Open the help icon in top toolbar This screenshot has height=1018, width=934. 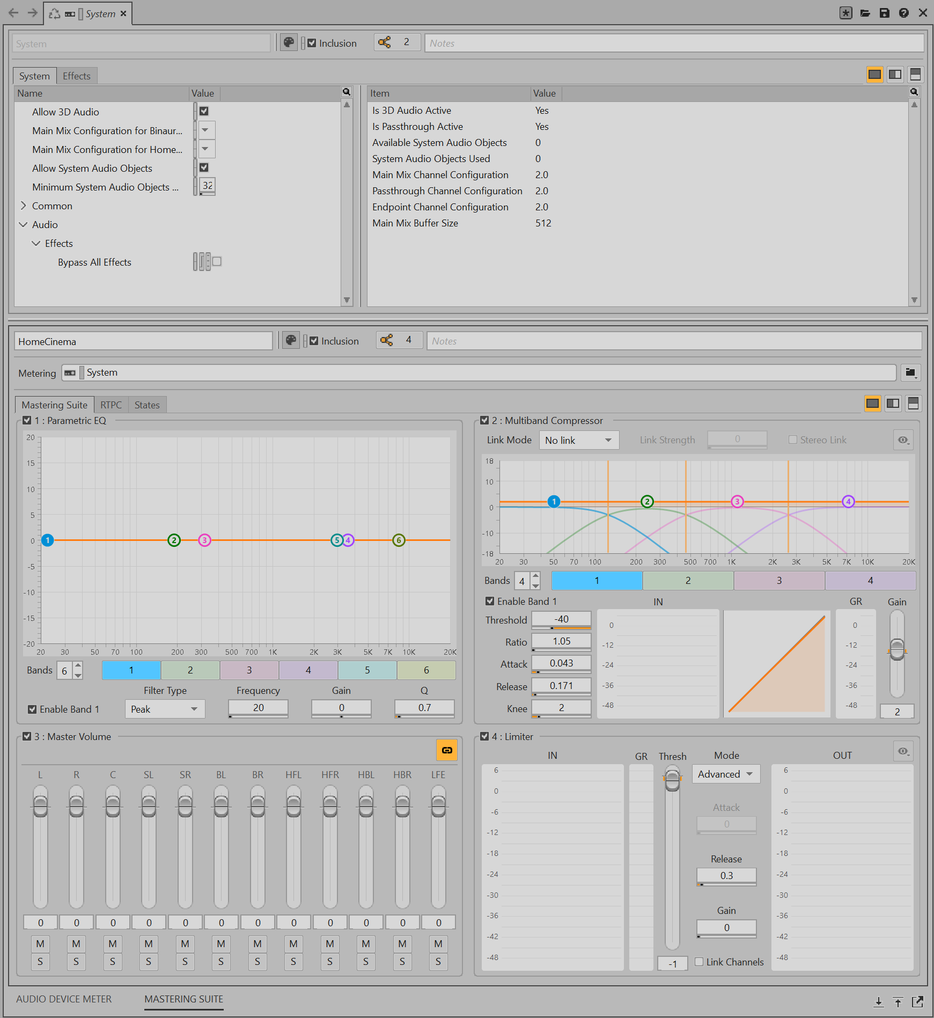904,13
